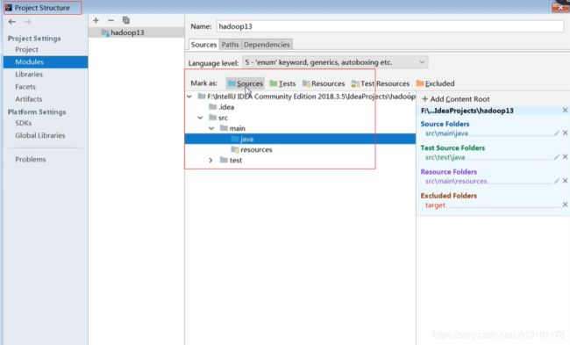
Task: Collapse the src folder node
Action: click(200, 118)
